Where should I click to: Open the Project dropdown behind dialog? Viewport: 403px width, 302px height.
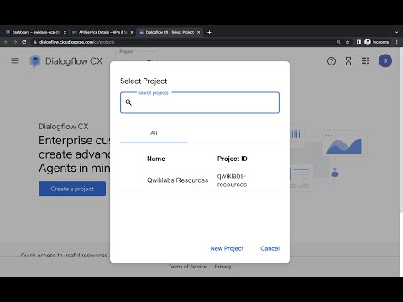coord(136,56)
